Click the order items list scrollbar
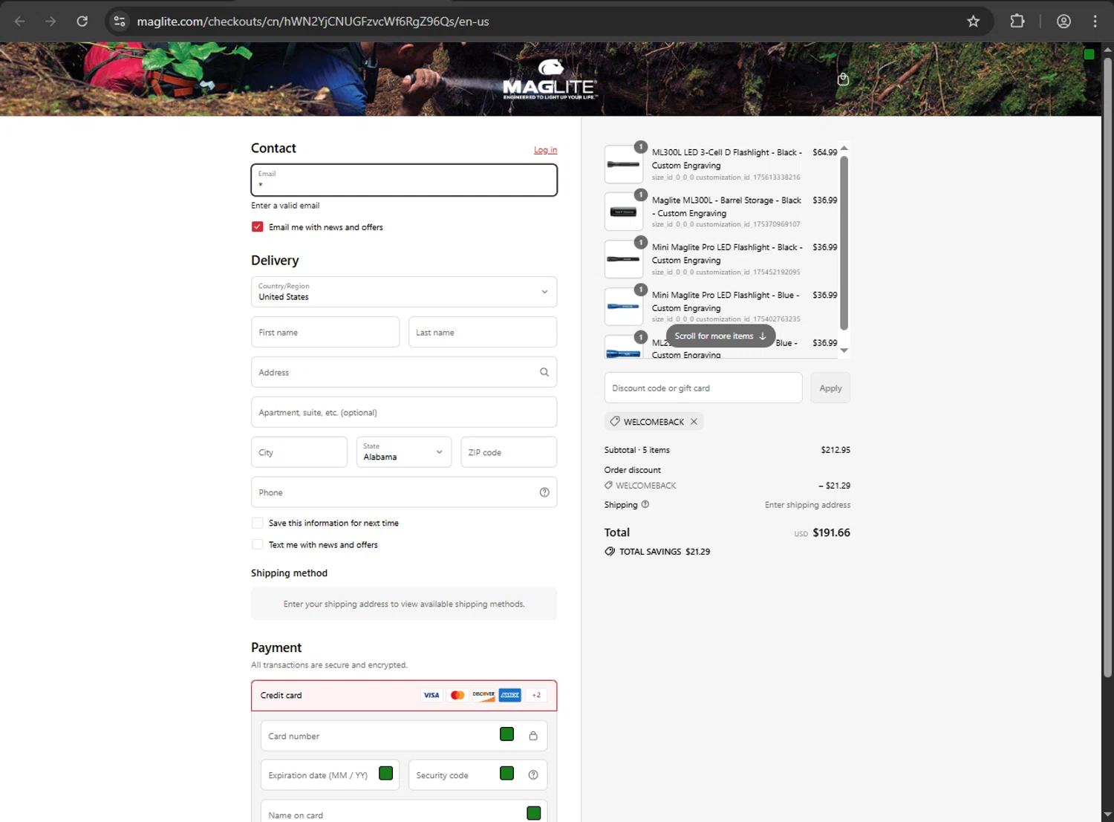 844,242
